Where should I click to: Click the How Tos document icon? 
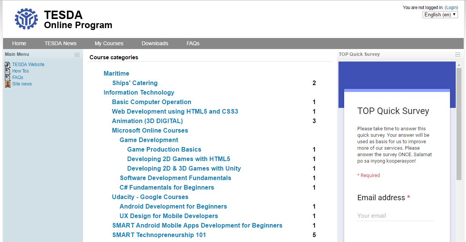point(8,71)
